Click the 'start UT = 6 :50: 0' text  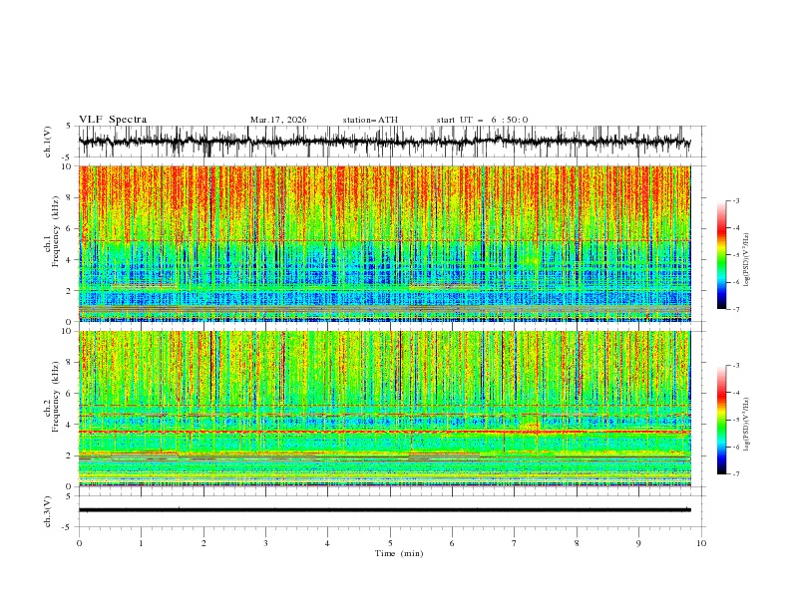(x=482, y=120)
